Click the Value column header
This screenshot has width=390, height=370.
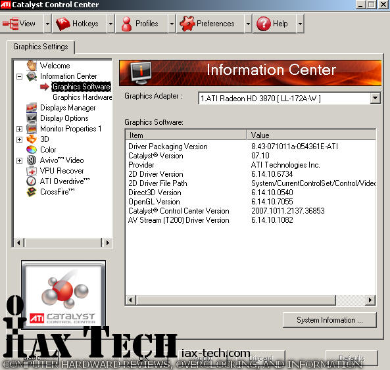coord(311,135)
